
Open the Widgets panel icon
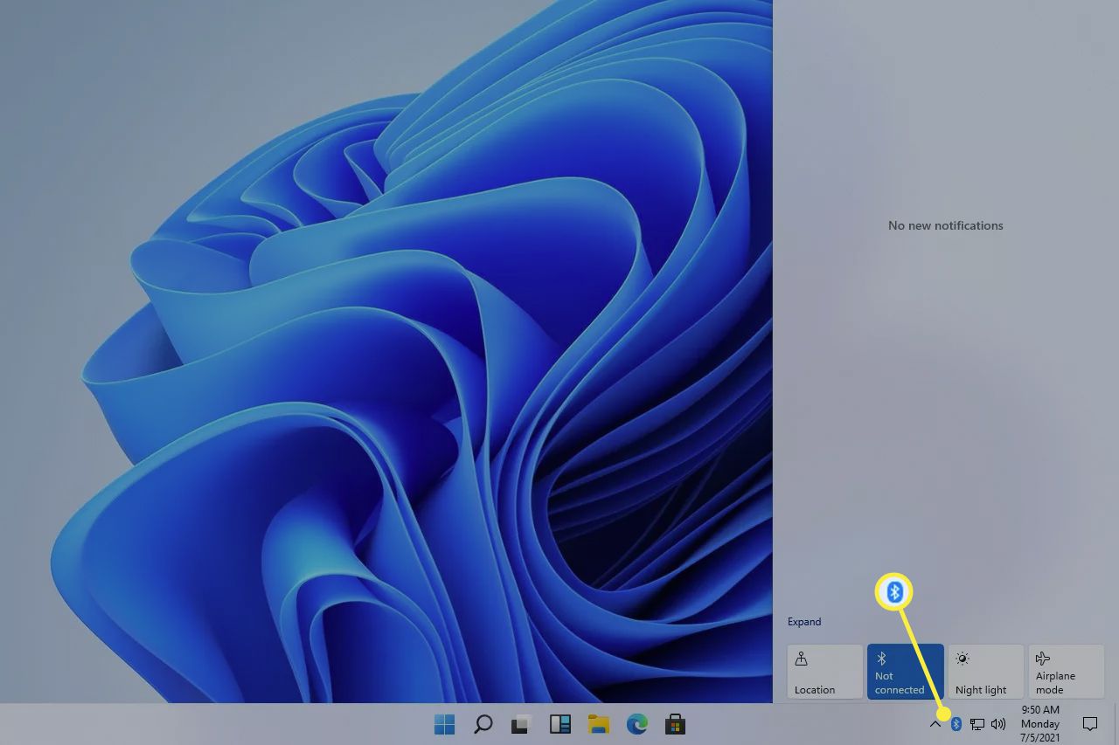pyautogui.click(x=559, y=724)
